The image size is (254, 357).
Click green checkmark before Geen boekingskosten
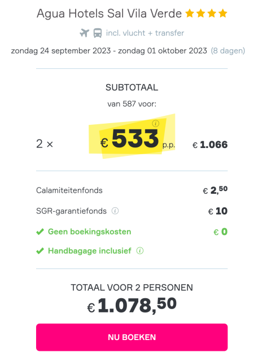(x=40, y=232)
